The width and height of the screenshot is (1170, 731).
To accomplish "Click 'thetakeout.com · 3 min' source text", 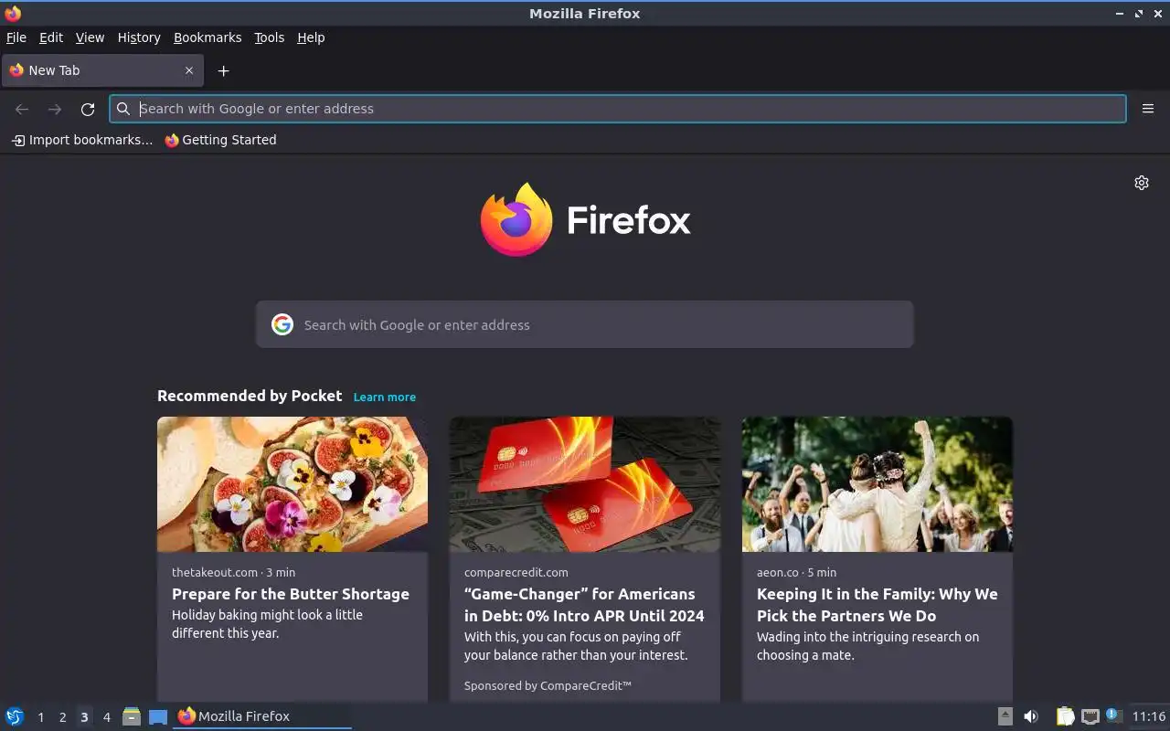I will pos(233,572).
